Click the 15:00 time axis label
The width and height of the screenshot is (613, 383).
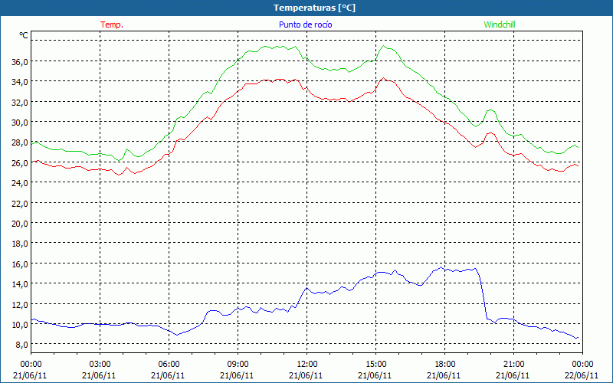tap(375, 365)
